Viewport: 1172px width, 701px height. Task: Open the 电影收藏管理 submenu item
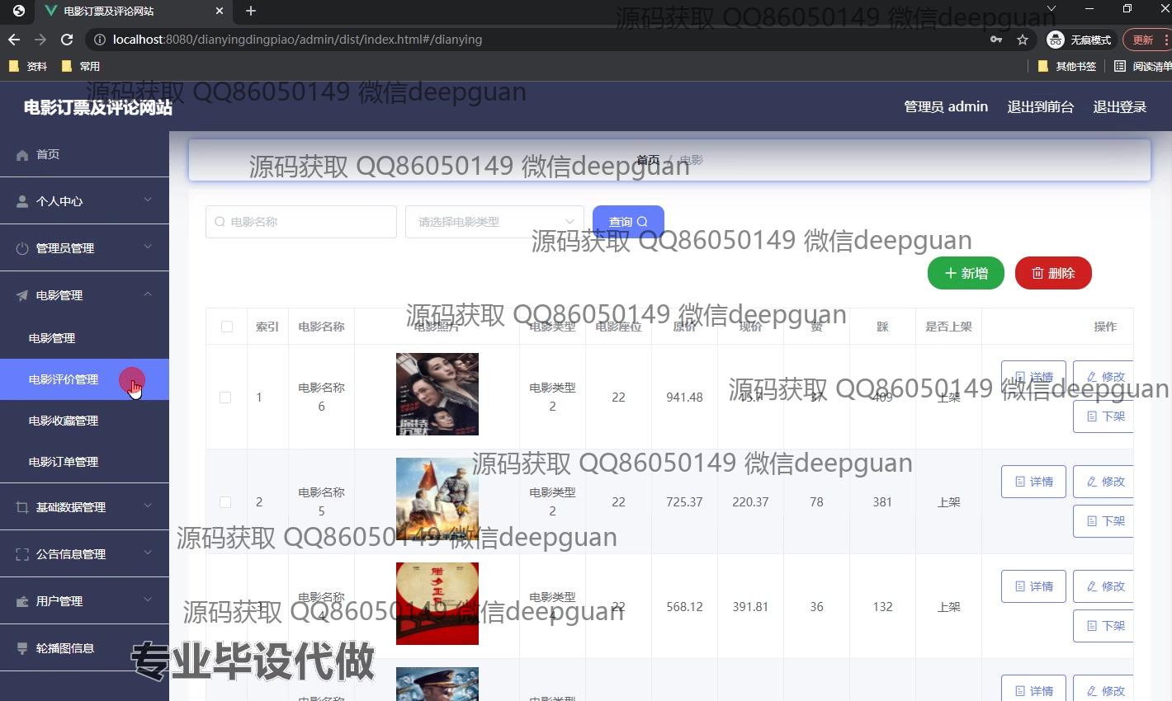click(84, 421)
